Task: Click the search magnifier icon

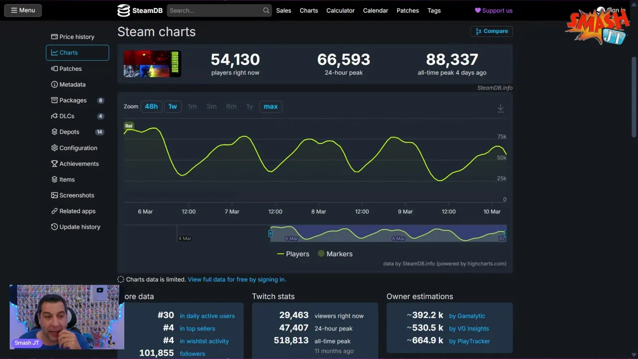Action: (266, 10)
